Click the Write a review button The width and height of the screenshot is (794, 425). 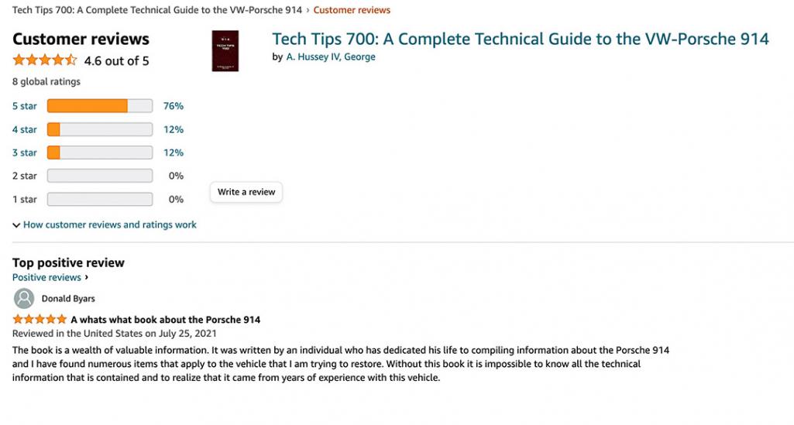pos(246,192)
